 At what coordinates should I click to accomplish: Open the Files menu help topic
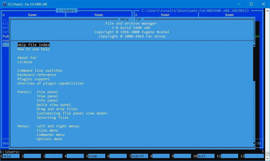pos(47,131)
